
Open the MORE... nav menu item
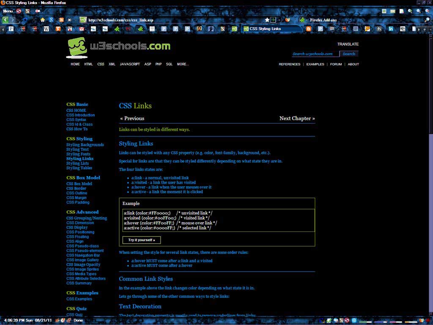183,64
